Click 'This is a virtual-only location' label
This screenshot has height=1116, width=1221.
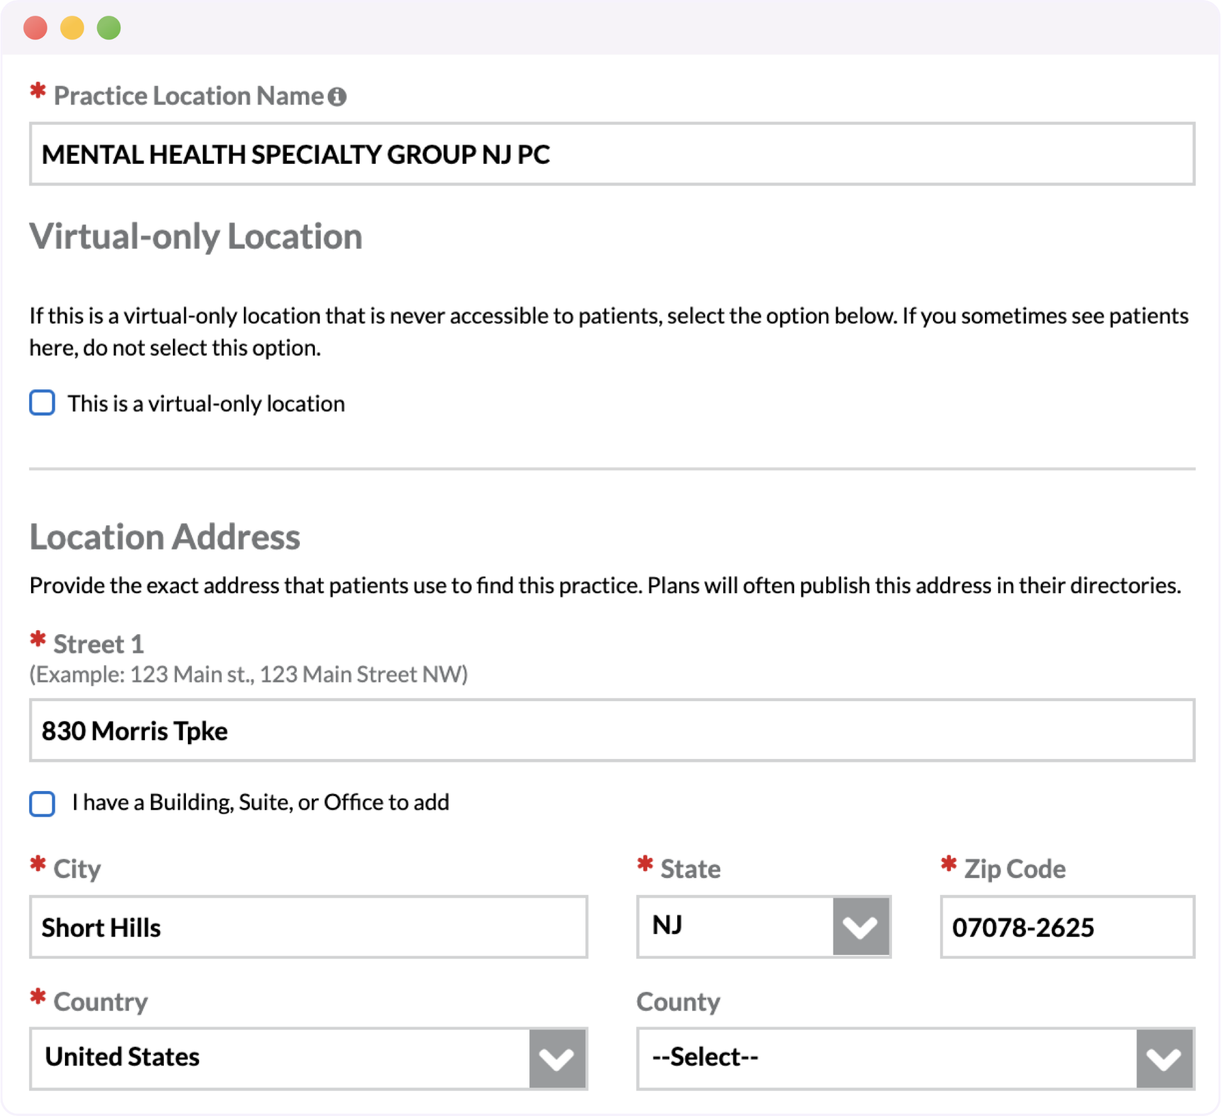click(206, 404)
